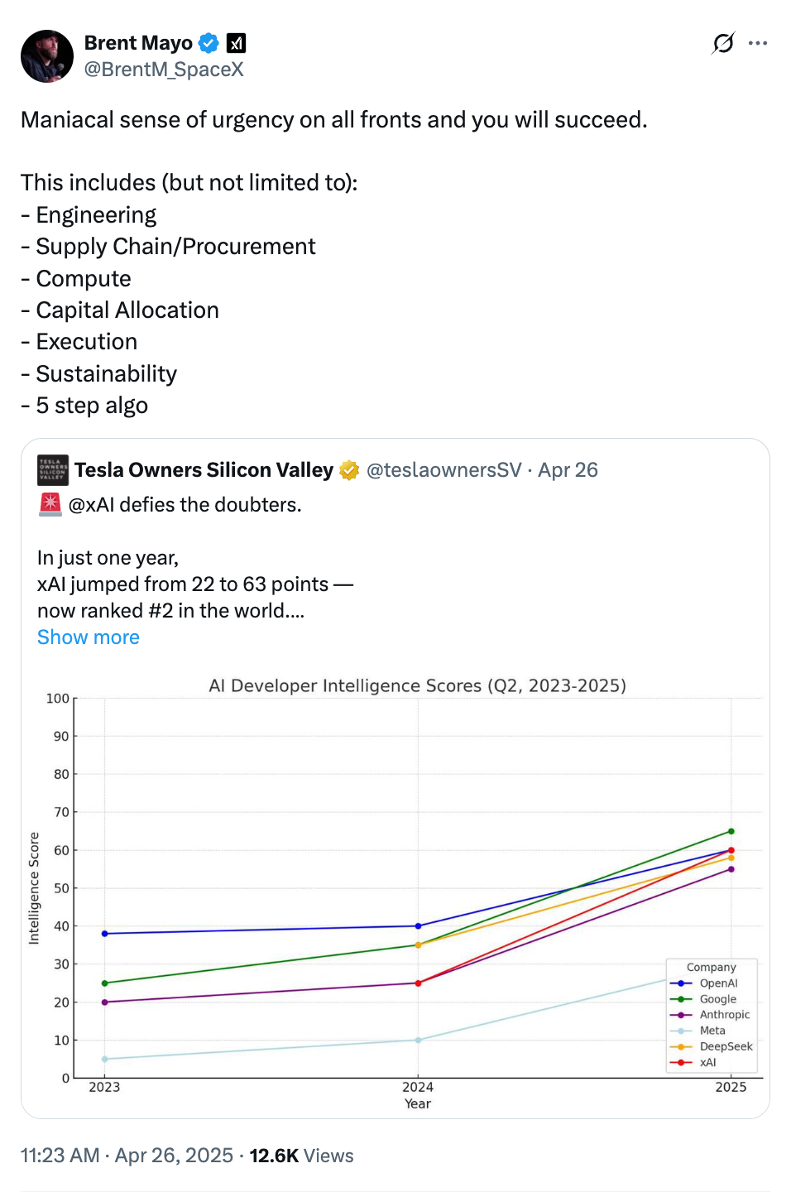This screenshot has width=791, height=1197.
Task: Click the 12.6K Views count
Action: 301,1156
